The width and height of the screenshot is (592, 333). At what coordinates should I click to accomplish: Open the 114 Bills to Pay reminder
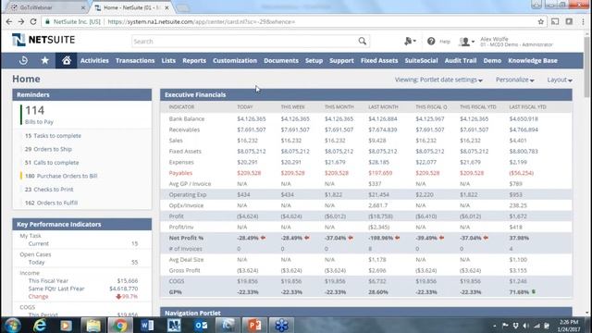point(39,115)
